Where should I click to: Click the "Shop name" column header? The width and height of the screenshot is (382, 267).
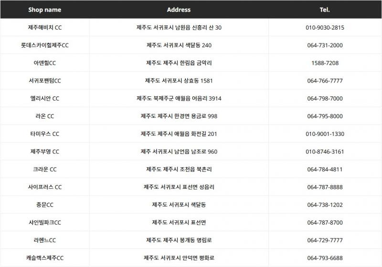[45, 10]
